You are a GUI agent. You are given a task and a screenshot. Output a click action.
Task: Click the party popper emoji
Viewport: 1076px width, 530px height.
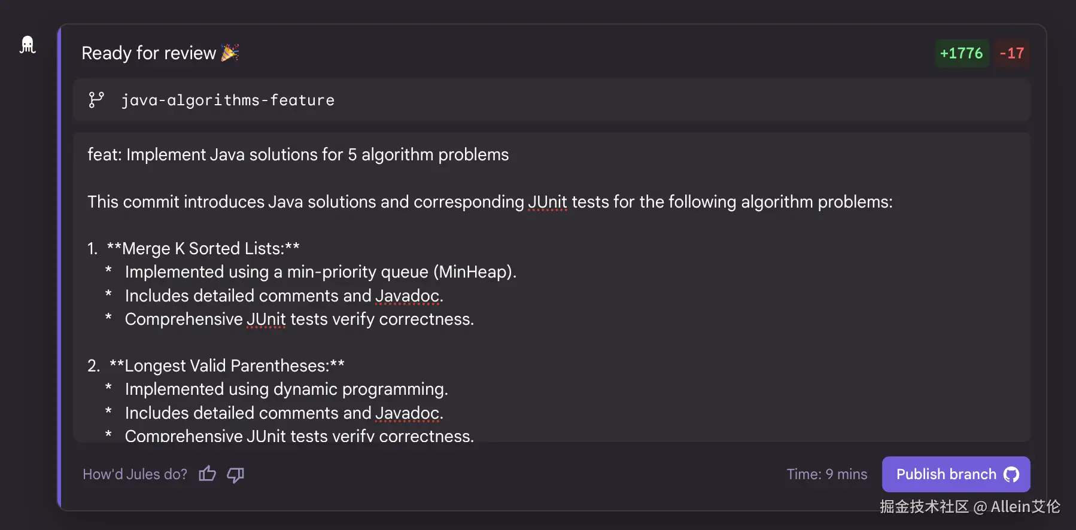point(230,53)
